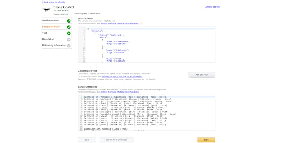
Task: Click the gray checkmark beside Description
Action: 69,39
